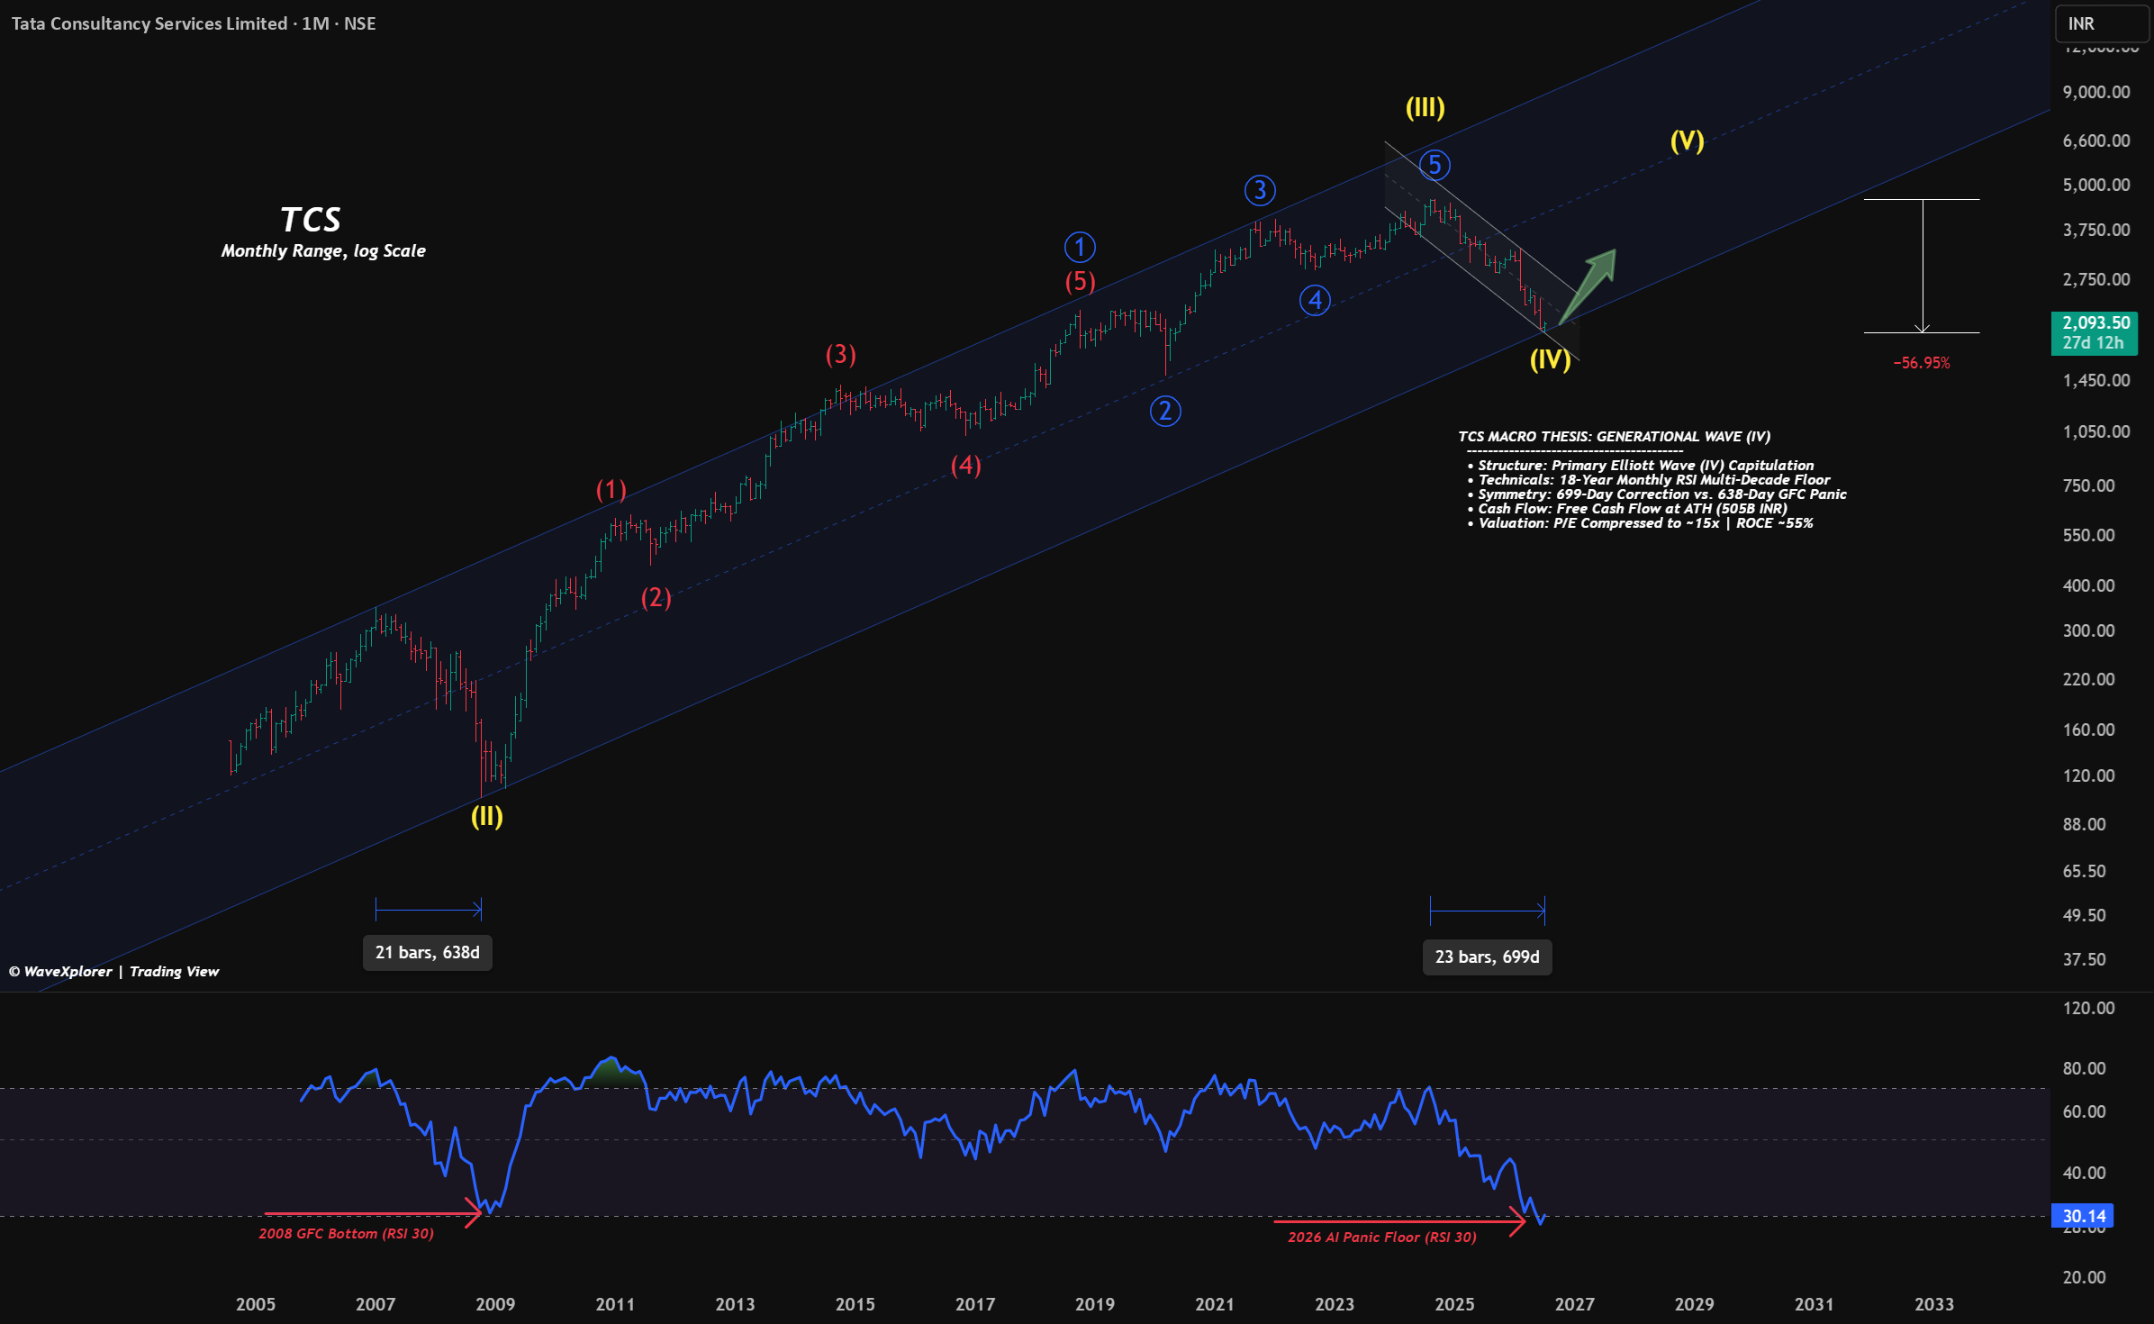Click the 160.00 price axis label

click(2088, 730)
